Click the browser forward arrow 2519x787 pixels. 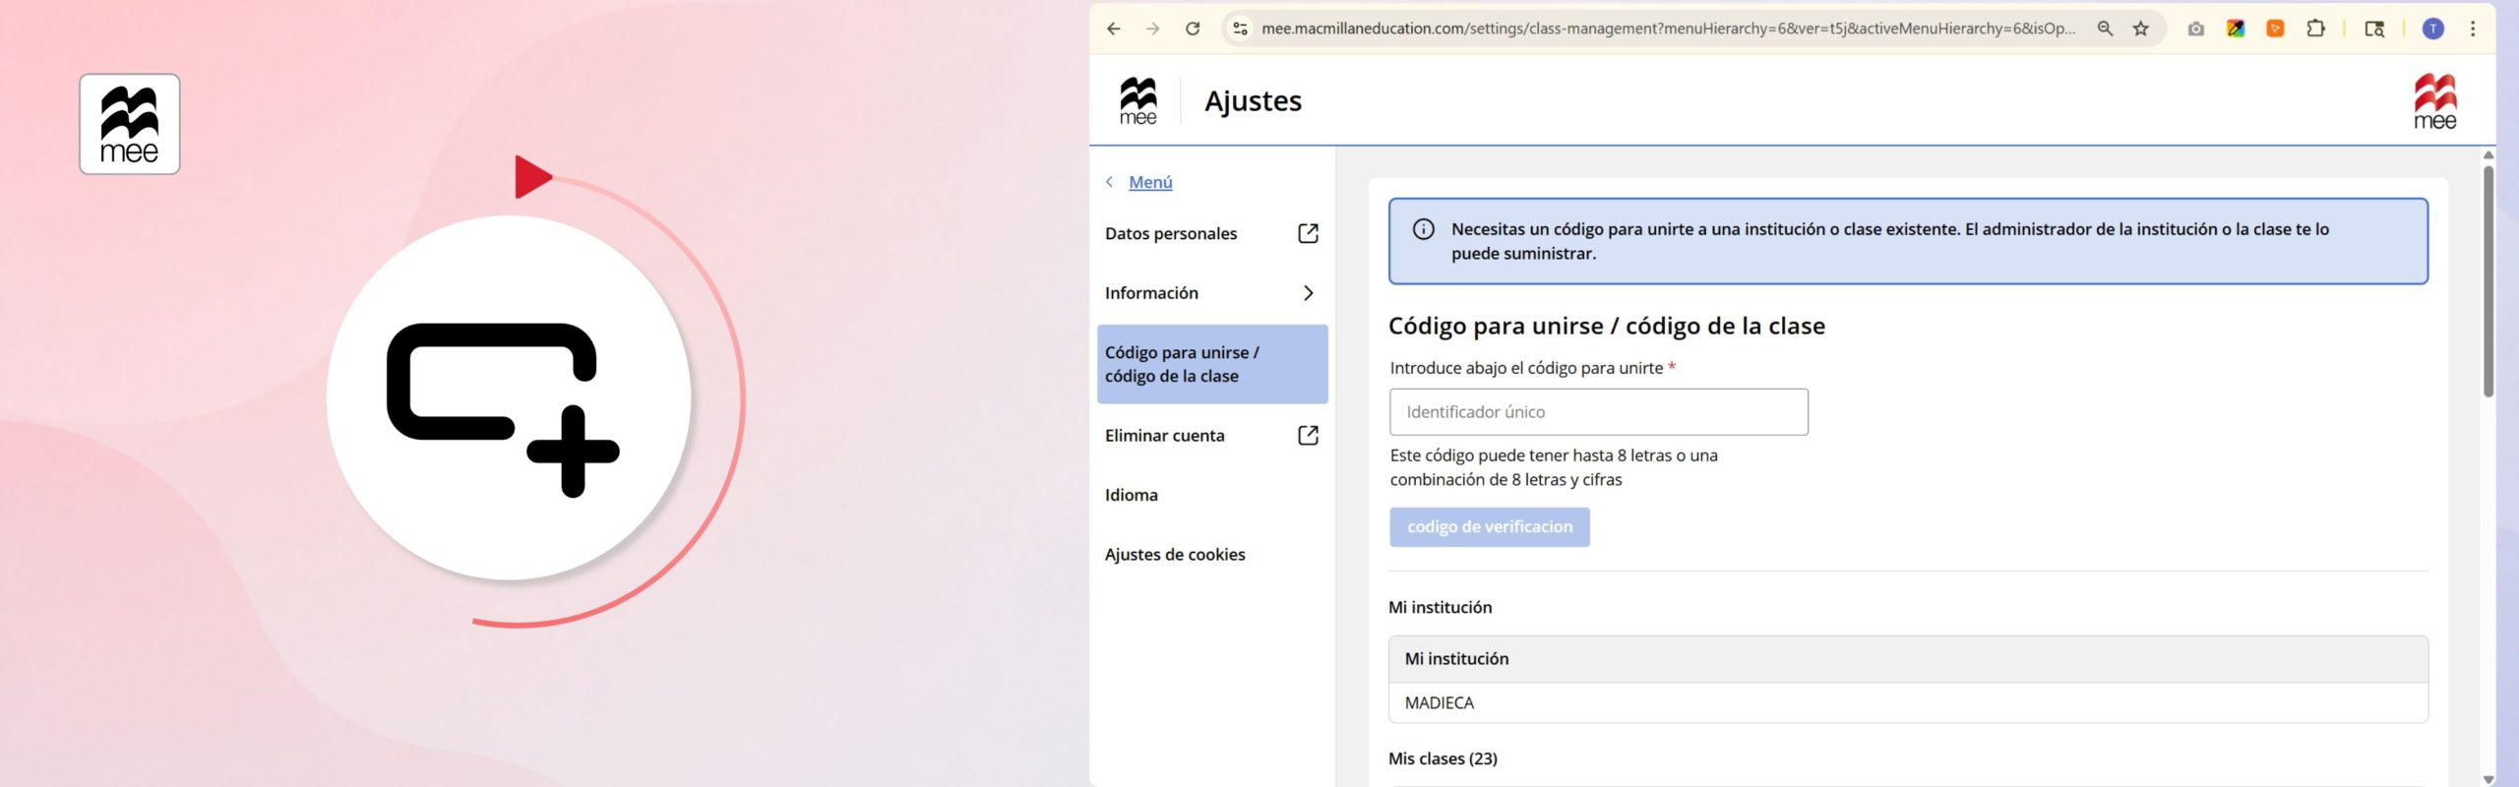click(x=1152, y=29)
